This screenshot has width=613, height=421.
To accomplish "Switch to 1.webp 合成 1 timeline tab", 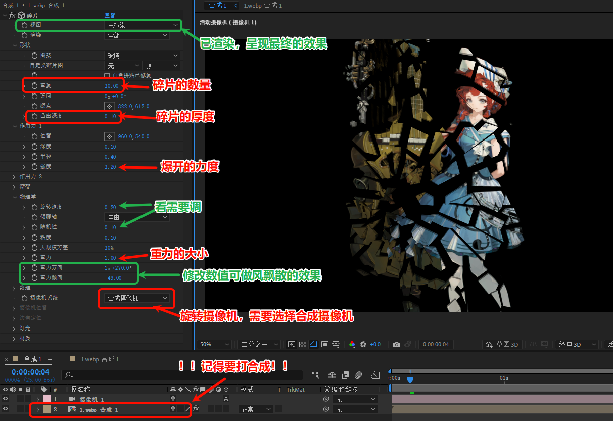I will [99, 359].
